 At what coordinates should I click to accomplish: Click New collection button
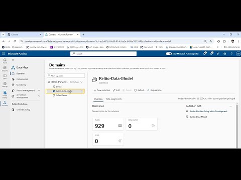[102, 90]
